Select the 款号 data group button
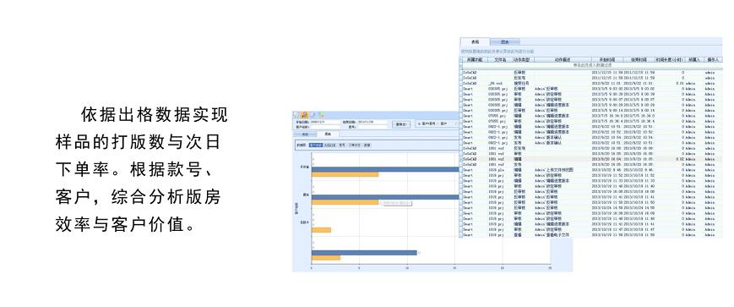This screenshot has height=307, width=734. 342,145
